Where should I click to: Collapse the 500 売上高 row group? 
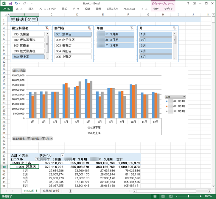[13, 163]
